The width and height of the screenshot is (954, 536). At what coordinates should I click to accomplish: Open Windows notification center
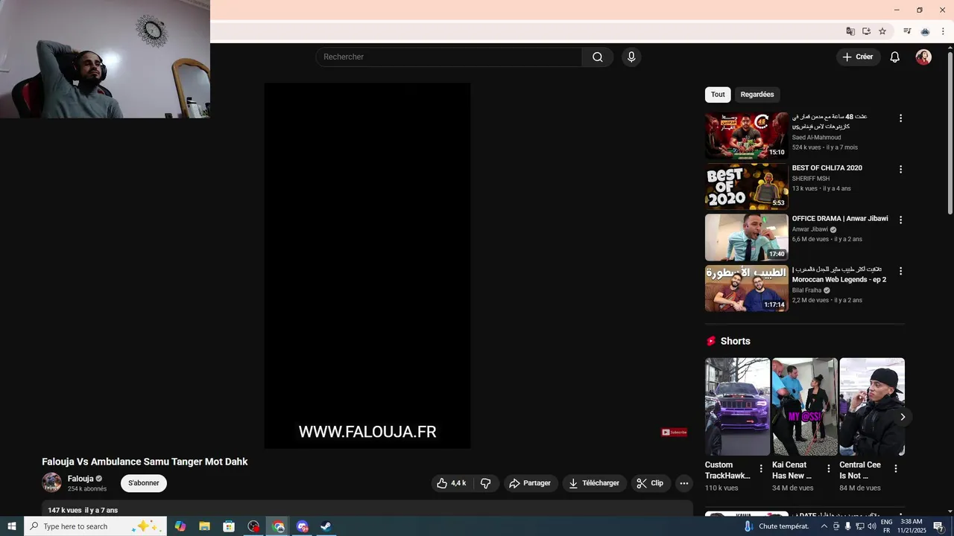(x=938, y=526)
